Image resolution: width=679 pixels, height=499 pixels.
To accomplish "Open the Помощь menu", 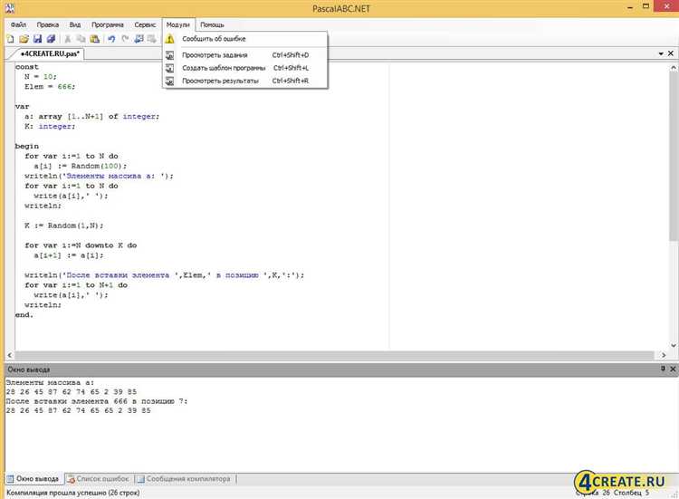I will [212, 24].
